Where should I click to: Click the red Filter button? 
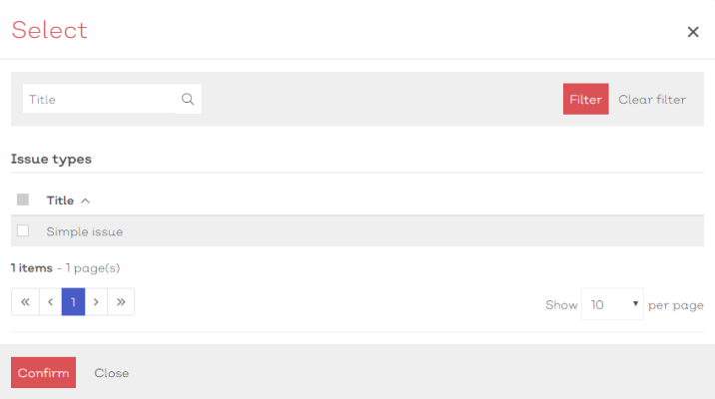(x=585, y=99)
